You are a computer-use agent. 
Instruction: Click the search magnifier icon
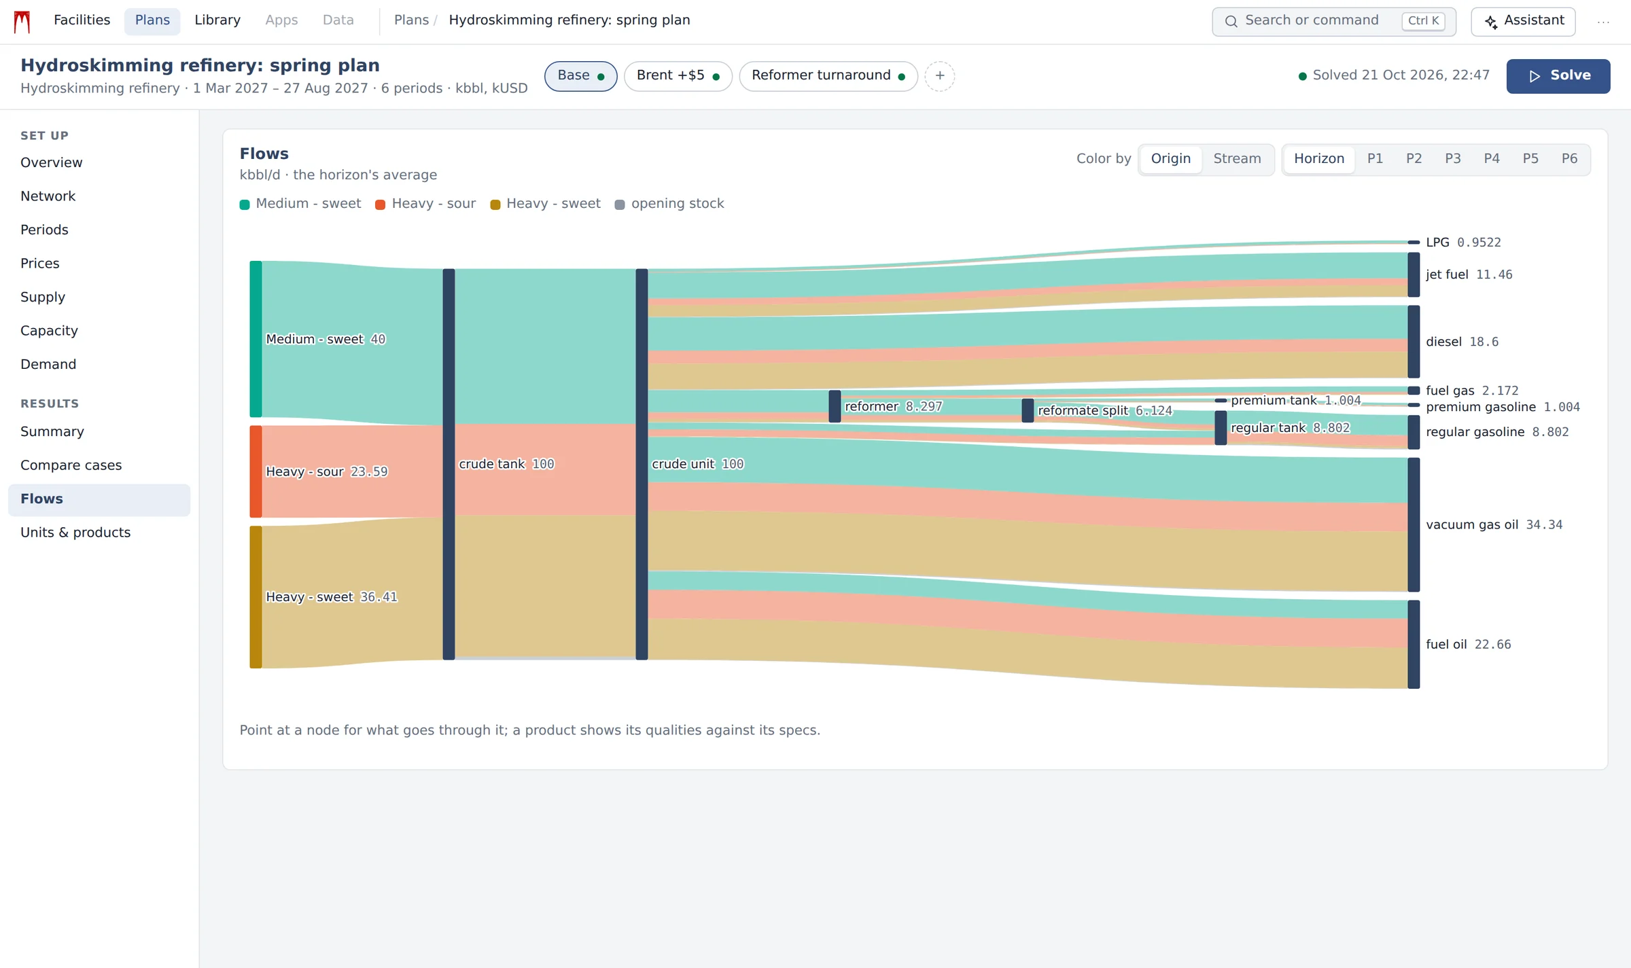[x=1231, y=22]
